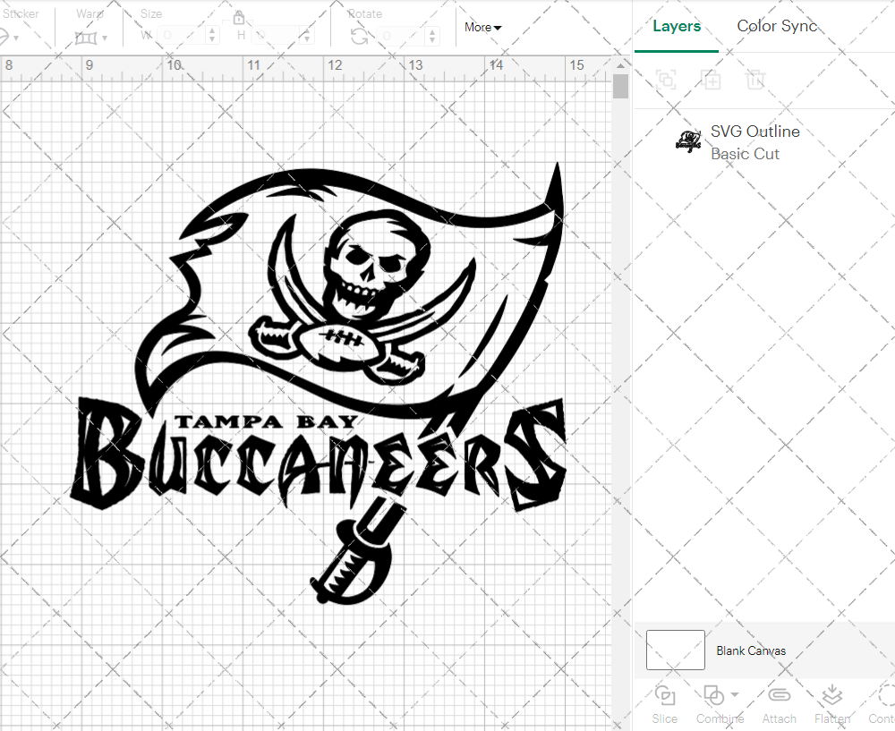Image resolution: width=895 pixels, height=731 pixels.
Task: Click the Contour tool icon
Action: point(884,702)
